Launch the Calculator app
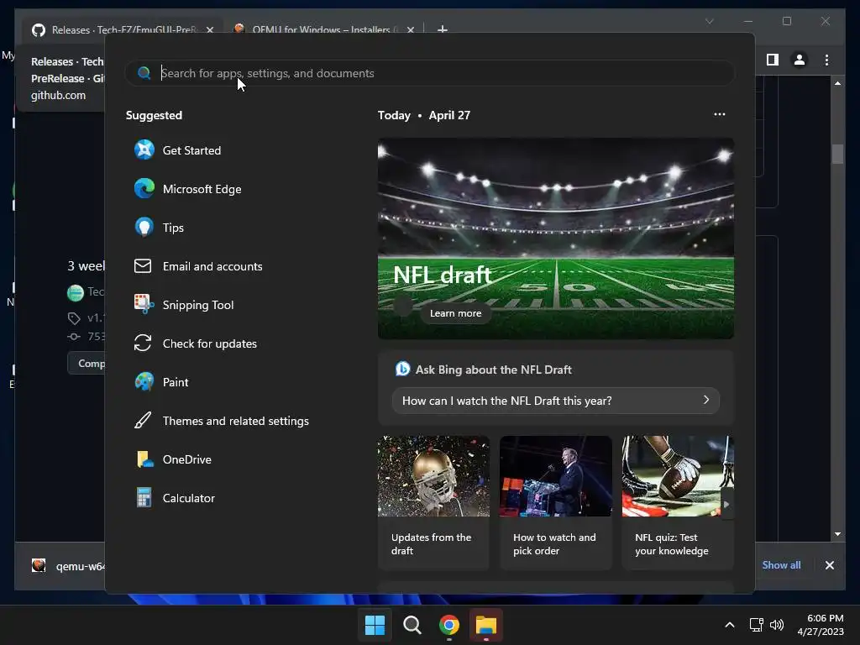Screen dimensions: 860x645 [x=175, y=498]
